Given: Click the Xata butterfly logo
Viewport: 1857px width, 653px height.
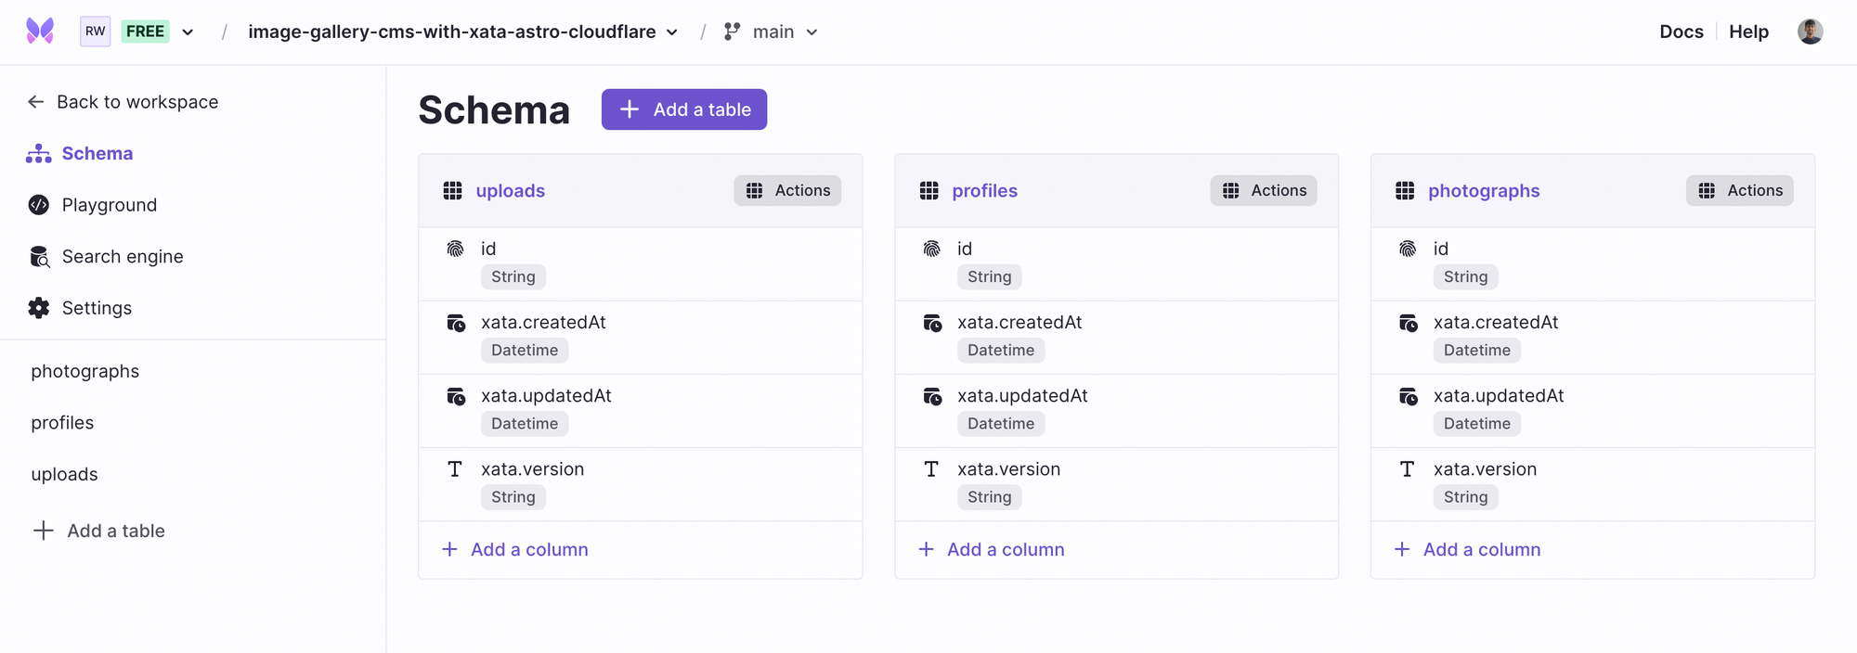Looking at the screenshot, I should pos(40,32).
